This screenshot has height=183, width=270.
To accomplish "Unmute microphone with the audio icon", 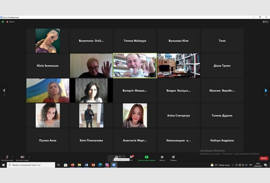I will (x=7, y=157).
